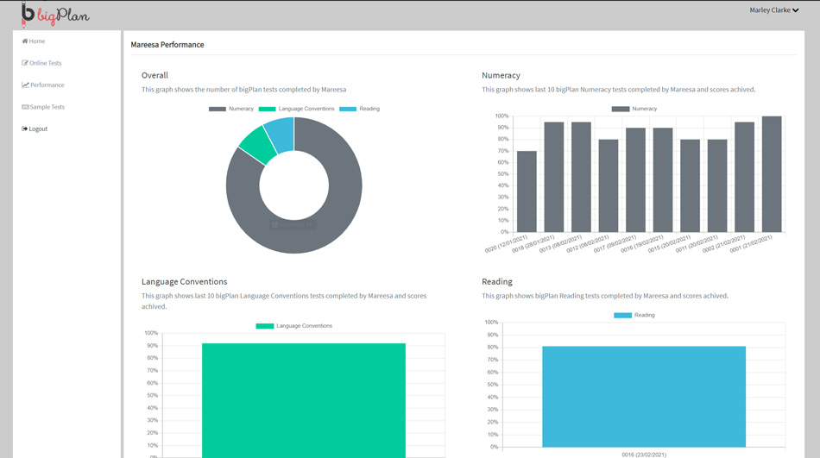The height and width of the screenshot is (458, 820).
Task: Toggle Language Conventions legend in Overall chart
Action: tap(296, 109)
